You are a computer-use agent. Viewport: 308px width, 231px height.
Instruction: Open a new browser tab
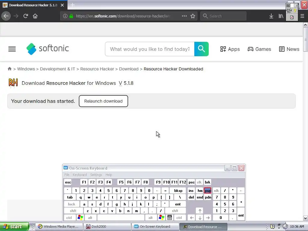click(72, 5)
